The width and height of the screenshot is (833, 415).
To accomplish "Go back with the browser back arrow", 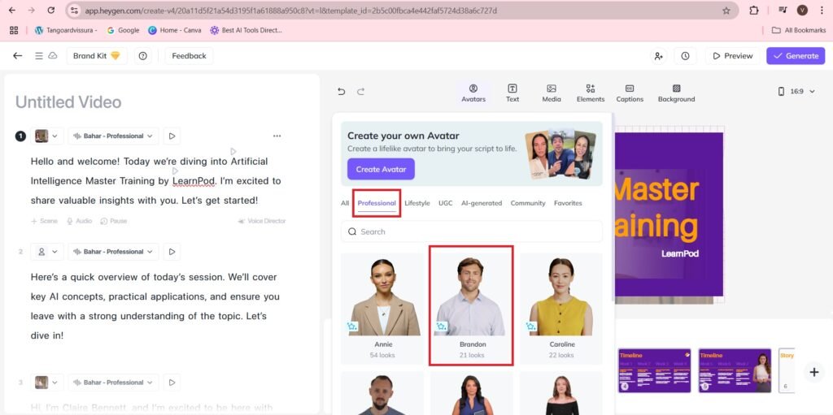I will pos(12,10).
